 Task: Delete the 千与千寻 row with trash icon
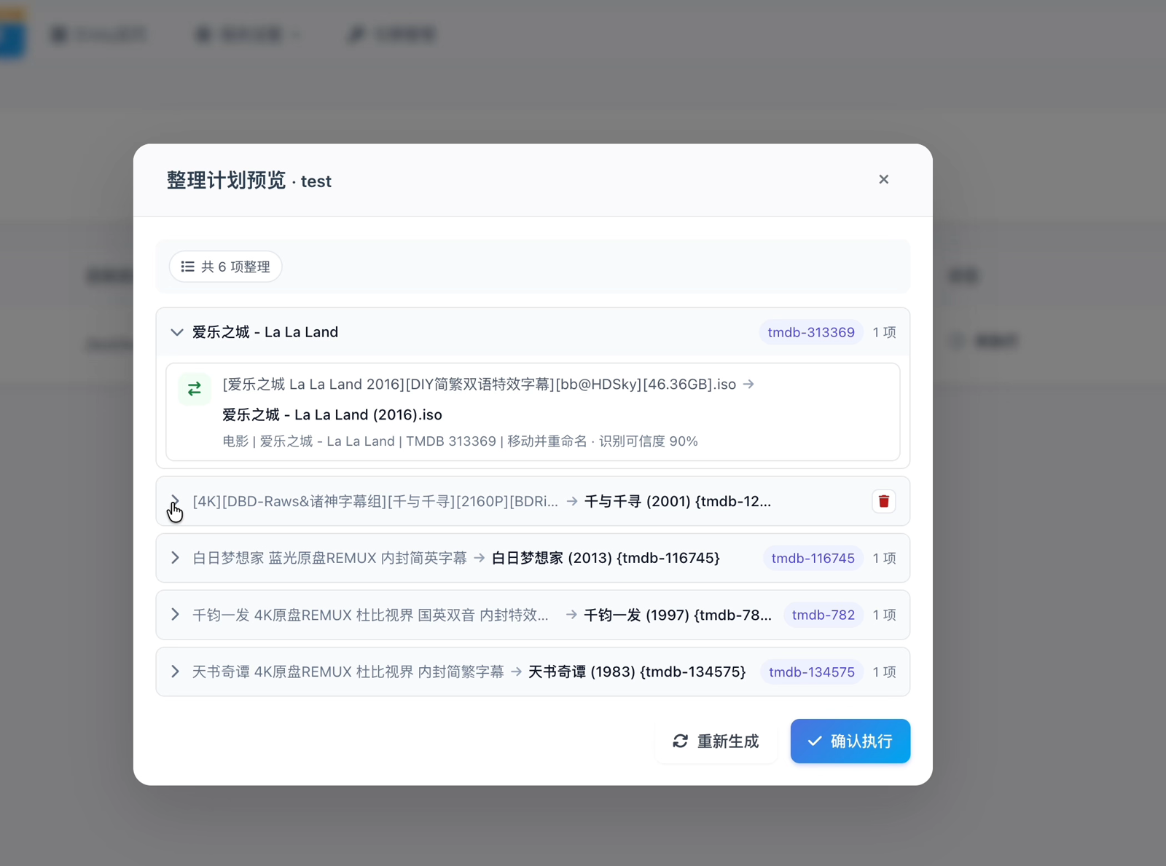click(x=883, y=501)
